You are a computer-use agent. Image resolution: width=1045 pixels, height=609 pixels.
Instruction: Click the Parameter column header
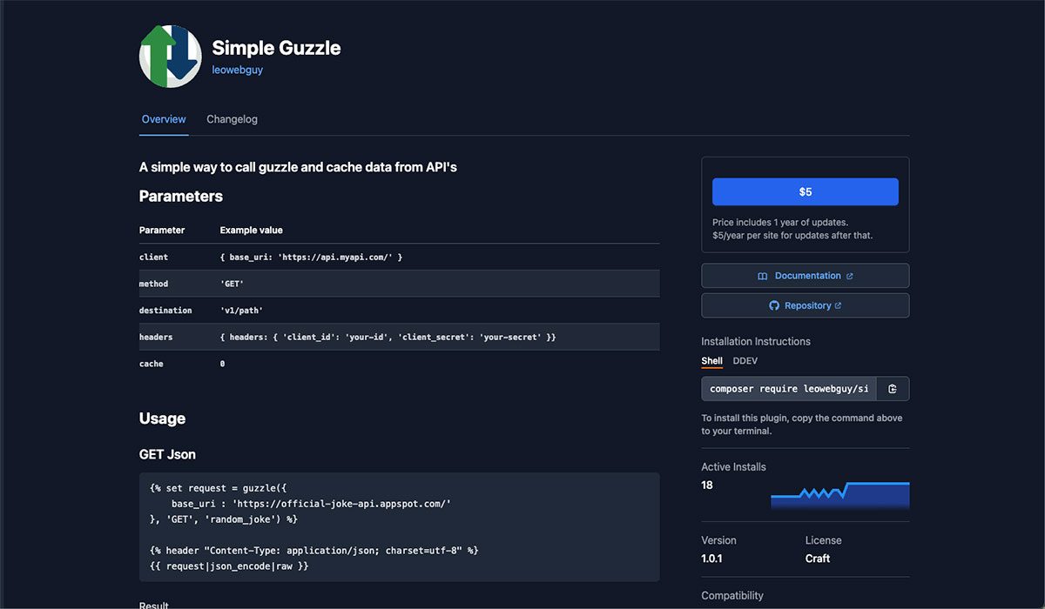click(x=162, y=231)
